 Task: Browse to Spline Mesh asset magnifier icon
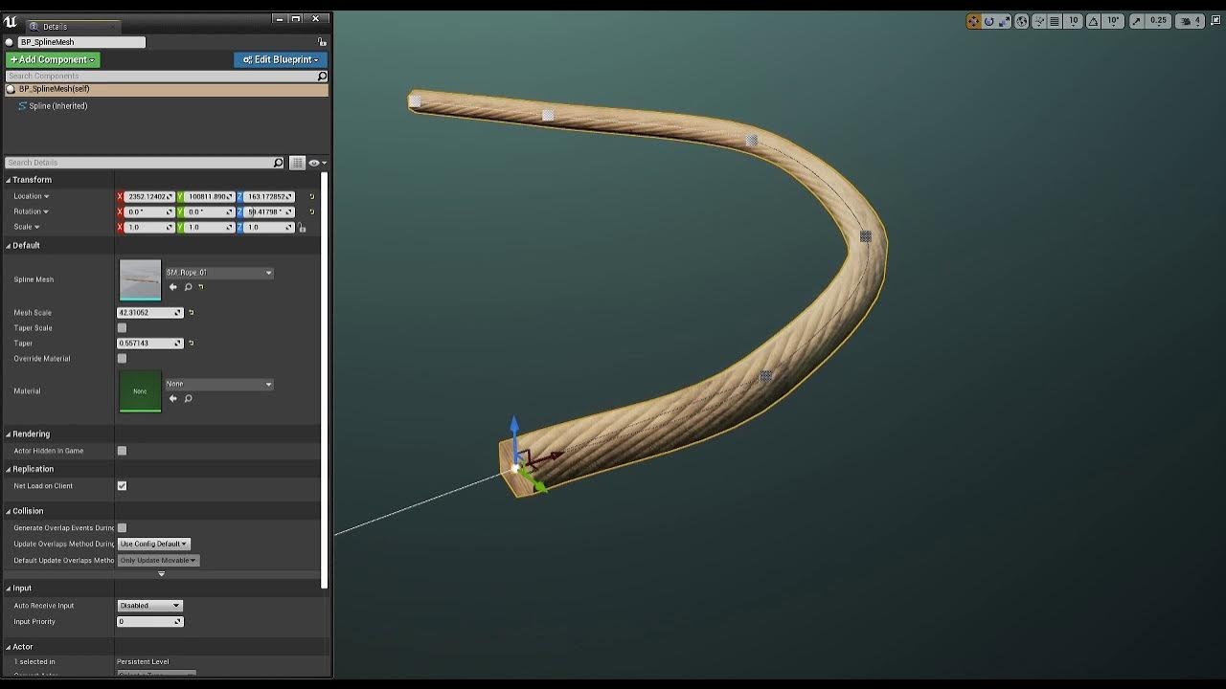coord(188,287)
